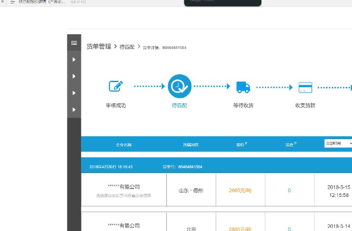The width and height of the screenshot is (352, 231).
Task: Click the 所属地区 column header
Action: [191, 145]
